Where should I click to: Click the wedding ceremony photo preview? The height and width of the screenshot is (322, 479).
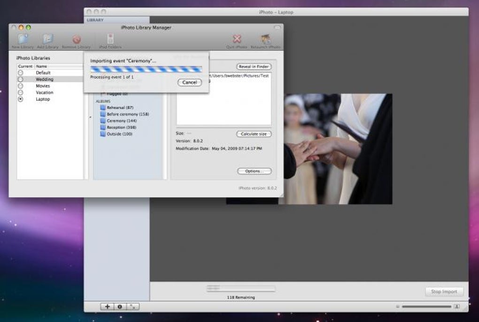coord(338,149)
